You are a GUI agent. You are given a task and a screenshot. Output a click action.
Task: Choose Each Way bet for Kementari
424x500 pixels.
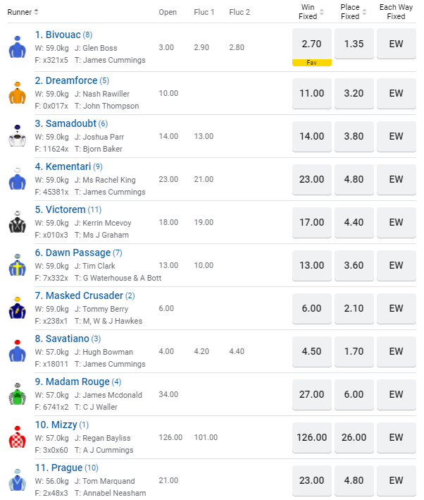396,179
